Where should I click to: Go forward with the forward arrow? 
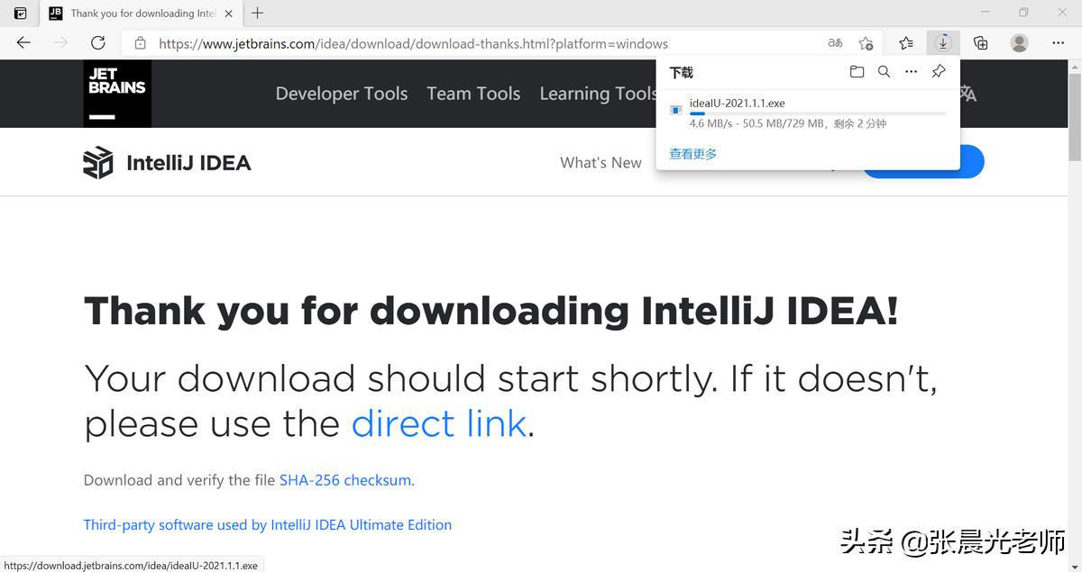(60, 42)
